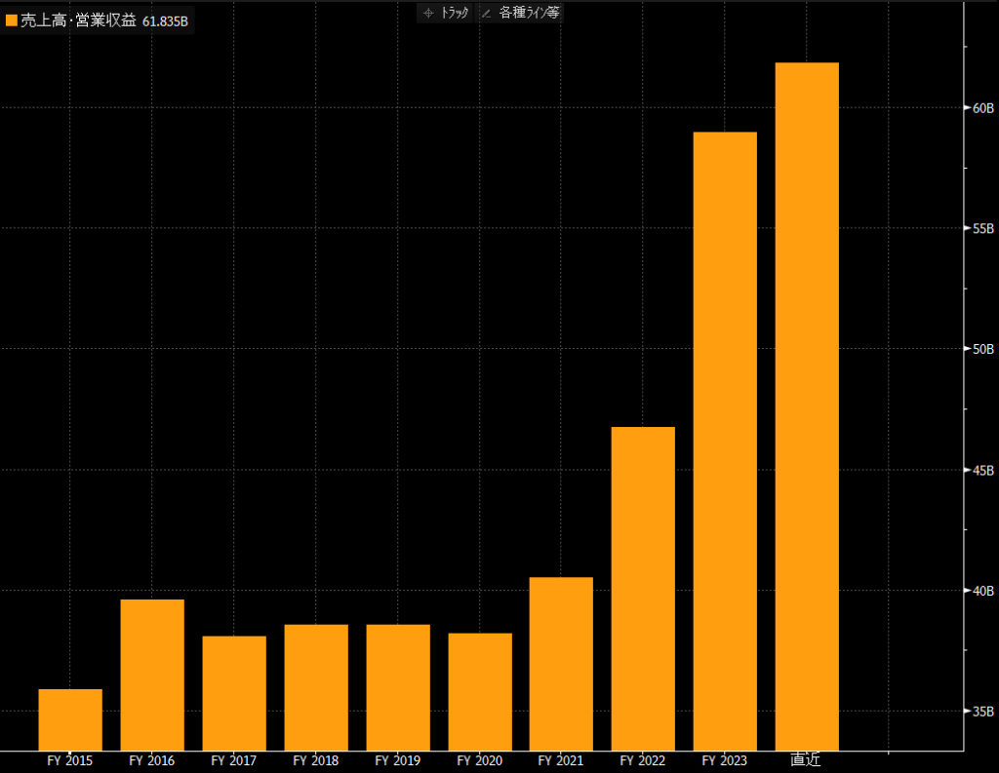Click the crosshair icon beside トラック

coord(428,14)
